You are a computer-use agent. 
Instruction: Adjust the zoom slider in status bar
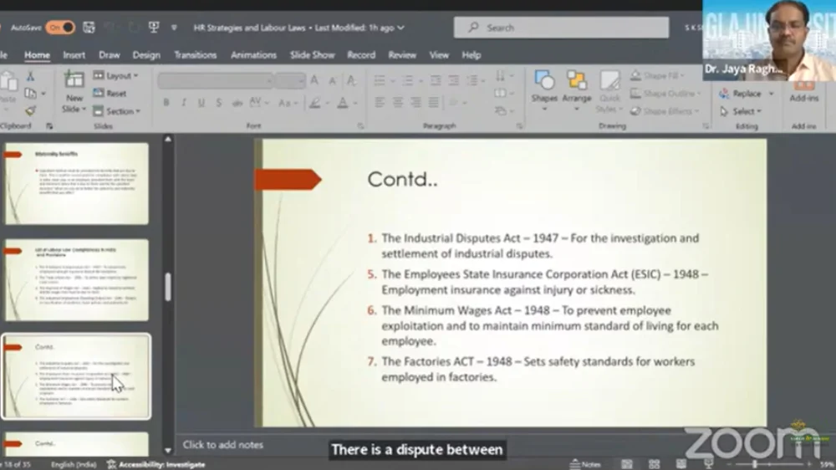[755, 463]
